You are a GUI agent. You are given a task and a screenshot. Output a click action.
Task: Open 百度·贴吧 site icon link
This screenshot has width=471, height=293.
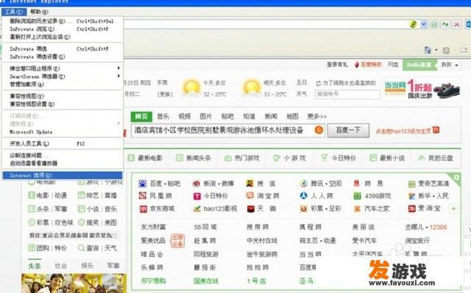pyautogui.click(x=142, y=184)
